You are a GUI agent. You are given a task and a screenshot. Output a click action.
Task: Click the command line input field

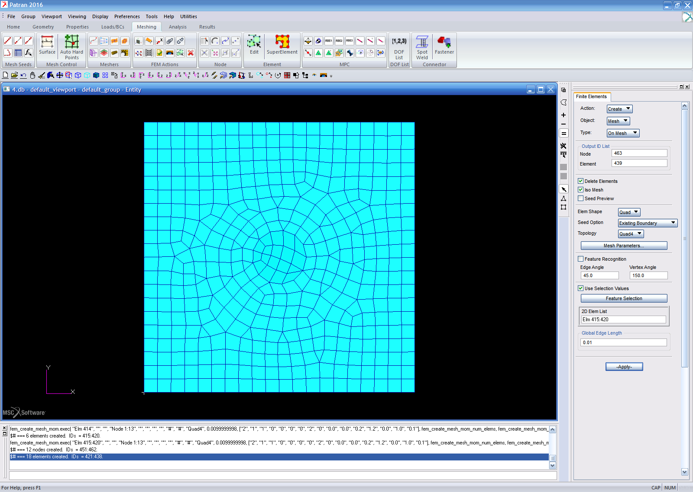[x=283, y=475]
